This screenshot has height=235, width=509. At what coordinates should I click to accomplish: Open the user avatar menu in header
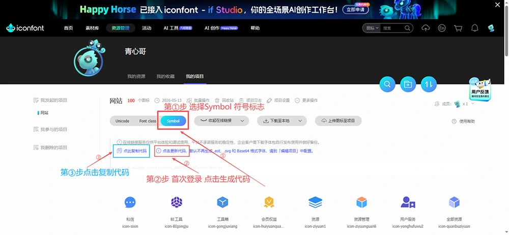pyautogui.click(x=491, y=28)
